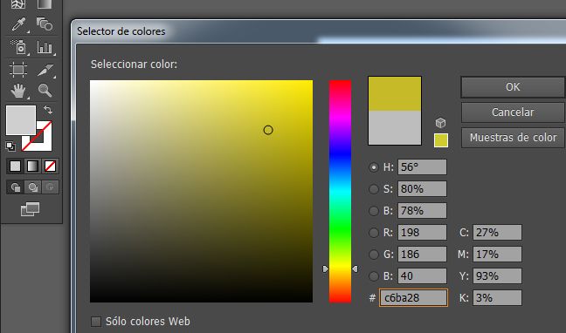566x333 pixels.
Task: Apply None to fill button
Action: pyautogui.click(x=50, y=166)
